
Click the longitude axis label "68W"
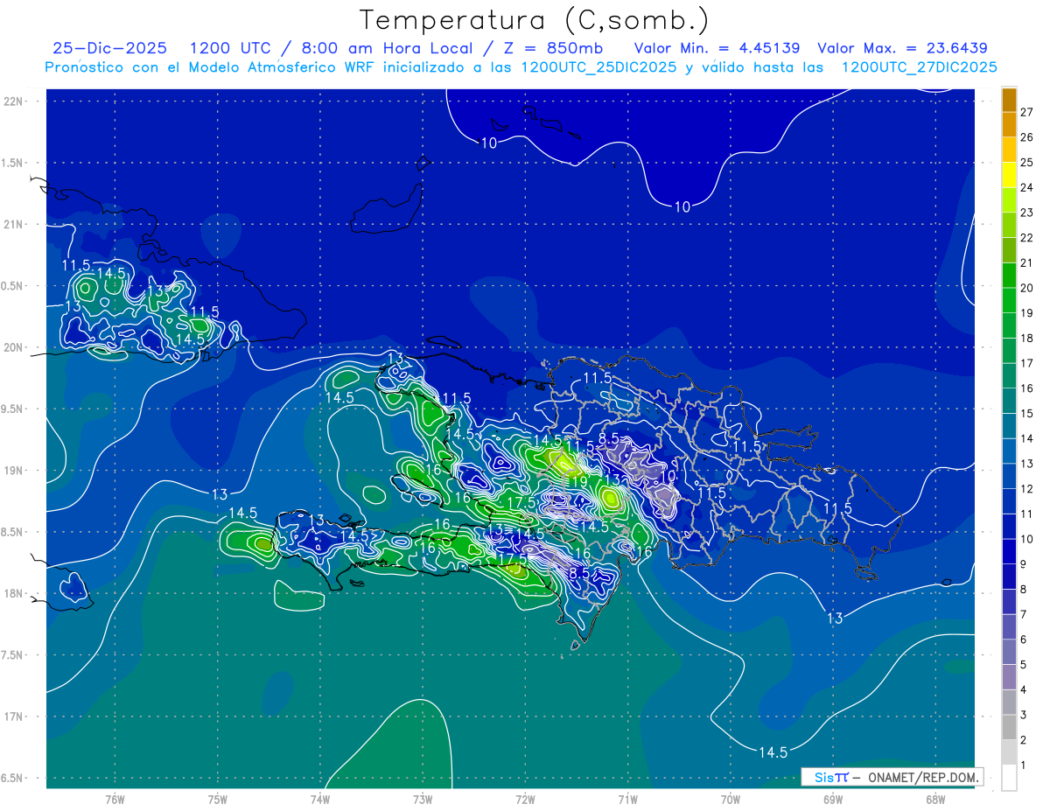click(x=935, y=800)
